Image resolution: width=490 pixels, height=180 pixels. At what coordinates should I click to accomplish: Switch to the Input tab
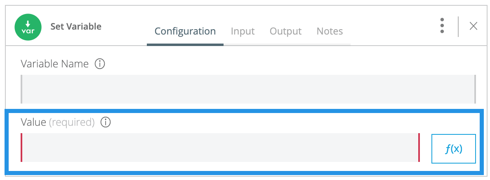tap(243, 31)
